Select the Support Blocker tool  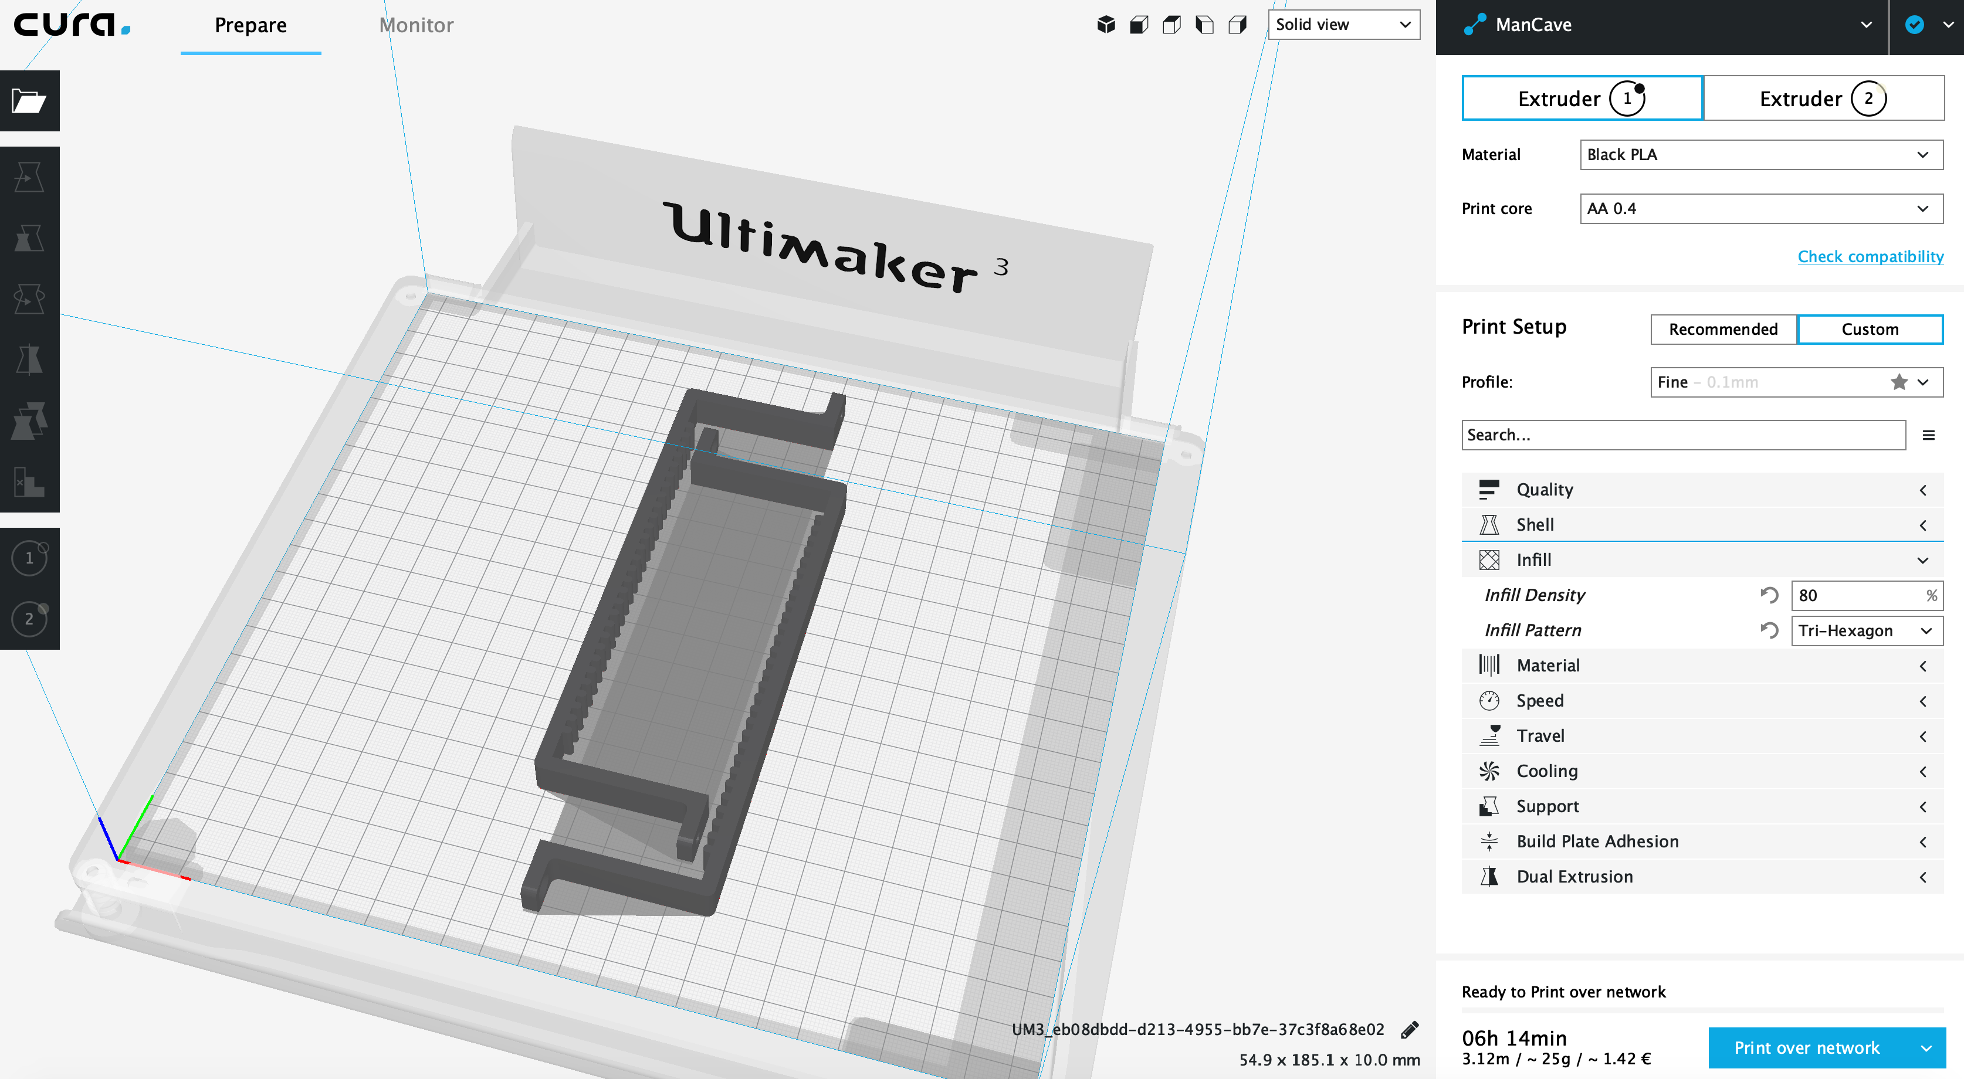click(x=29, y=481)
